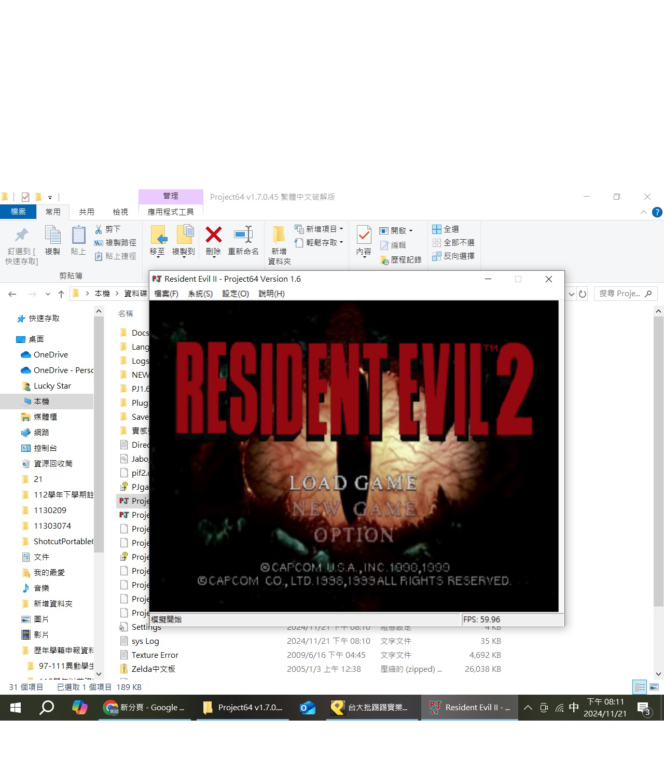The image size is (664, 773).
Task: Collapse the ribbon with the chevron
Action: [x=643, y=212]
